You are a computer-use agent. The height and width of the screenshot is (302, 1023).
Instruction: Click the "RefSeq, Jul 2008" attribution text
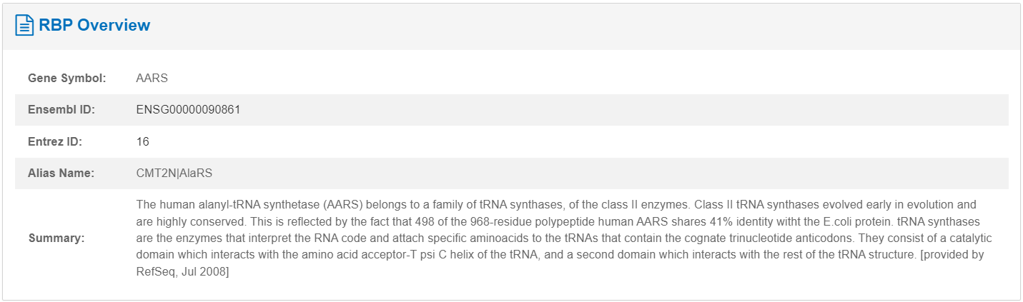pos(182,272)
